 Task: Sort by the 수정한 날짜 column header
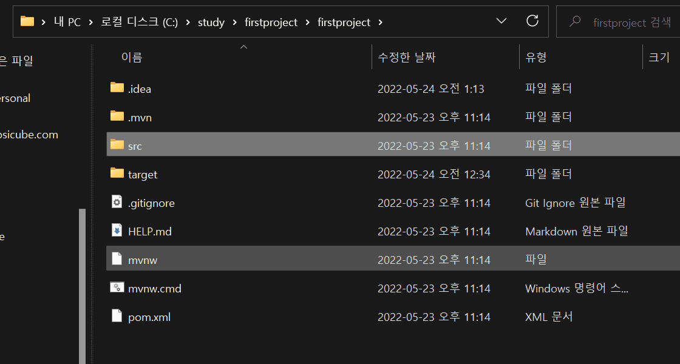tap(406, 57)
